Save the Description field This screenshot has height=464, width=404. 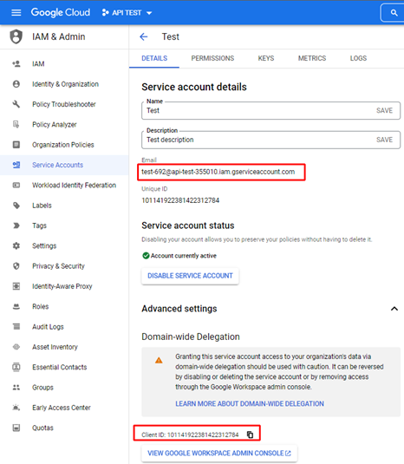384,140
